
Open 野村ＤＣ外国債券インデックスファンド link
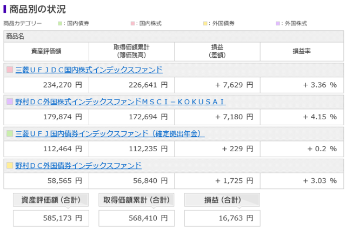click(x=78, y=166)
